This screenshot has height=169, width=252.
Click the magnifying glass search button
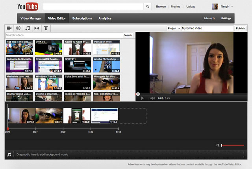coord(148,7)
